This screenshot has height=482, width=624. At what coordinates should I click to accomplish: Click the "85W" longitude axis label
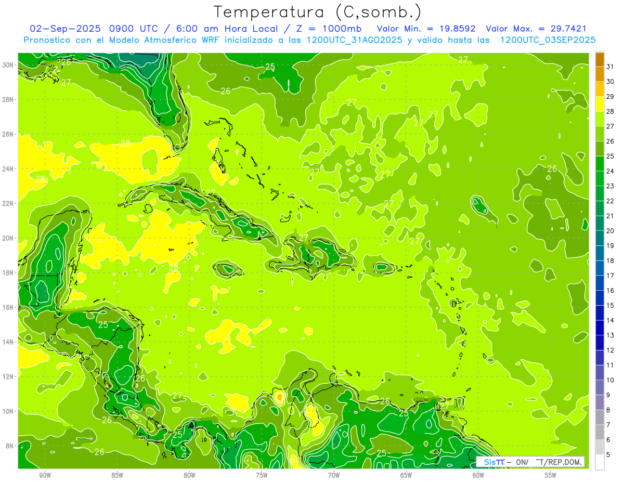pyautogui.click(x=117, y=475)
